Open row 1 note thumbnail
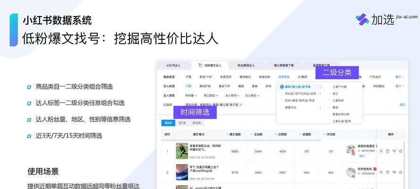 182,151
